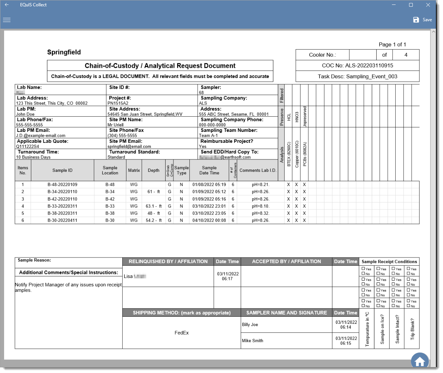Click the 'Sample ID' column header
Image resolution: width=443 pixels, height=373 pixels.
(x=62, y=171)
